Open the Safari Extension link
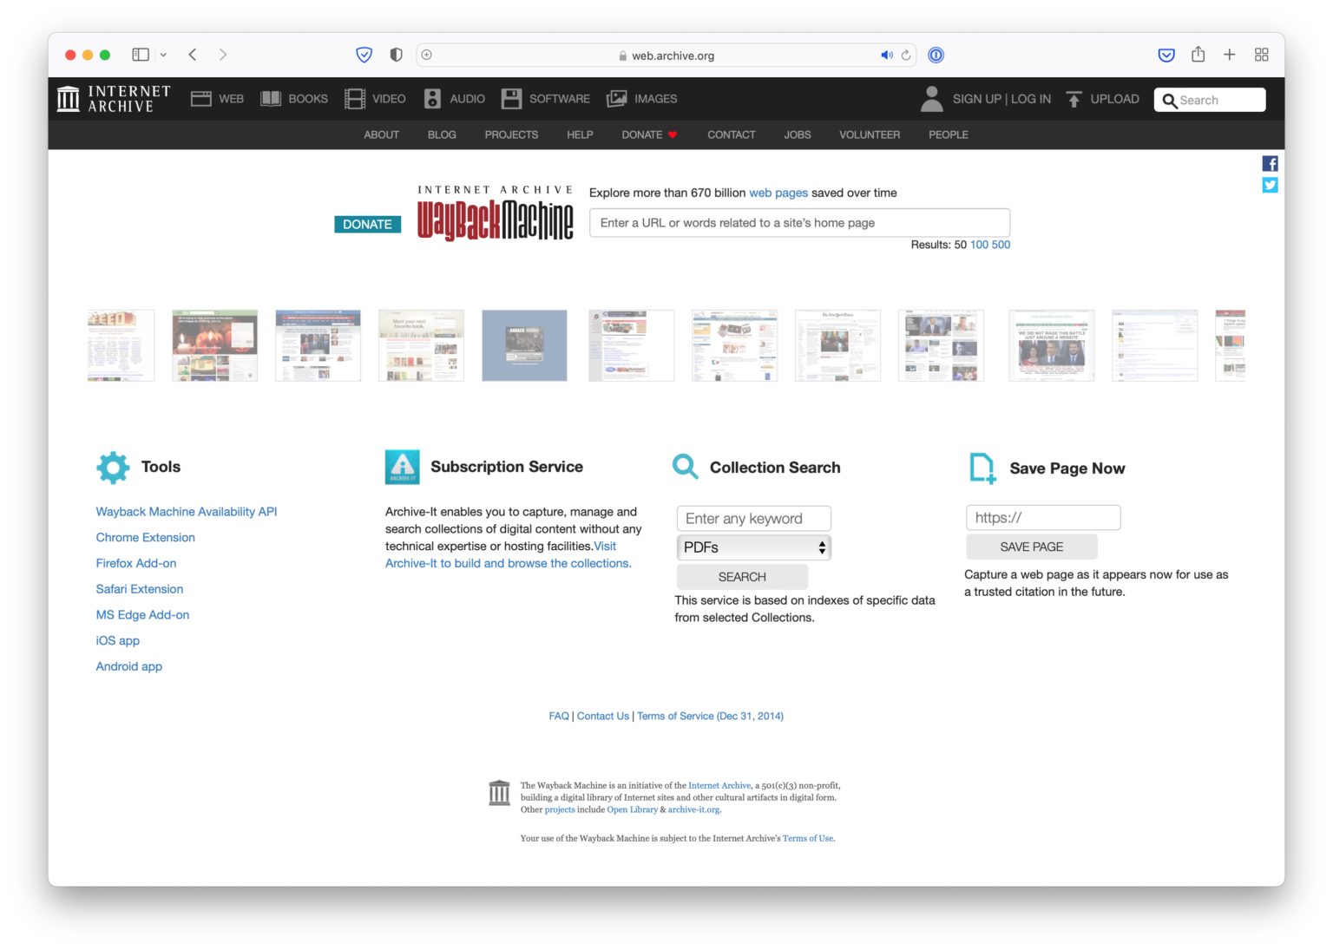The width and height of the screenshot is (1333, 950). tap(140, 589)
